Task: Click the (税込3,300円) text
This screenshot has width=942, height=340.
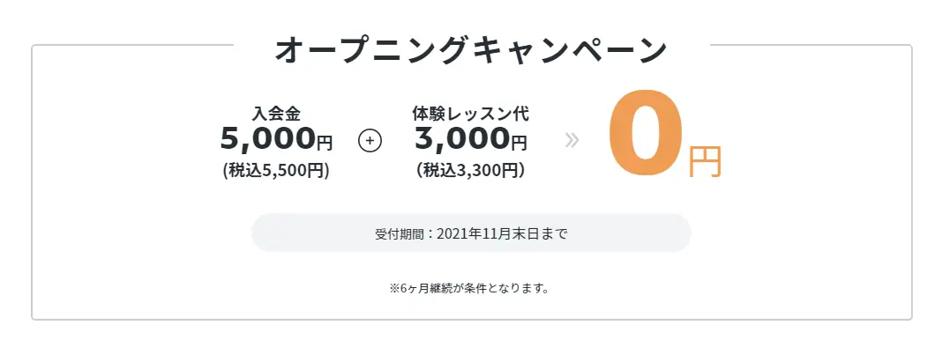Action: [471, 171]
